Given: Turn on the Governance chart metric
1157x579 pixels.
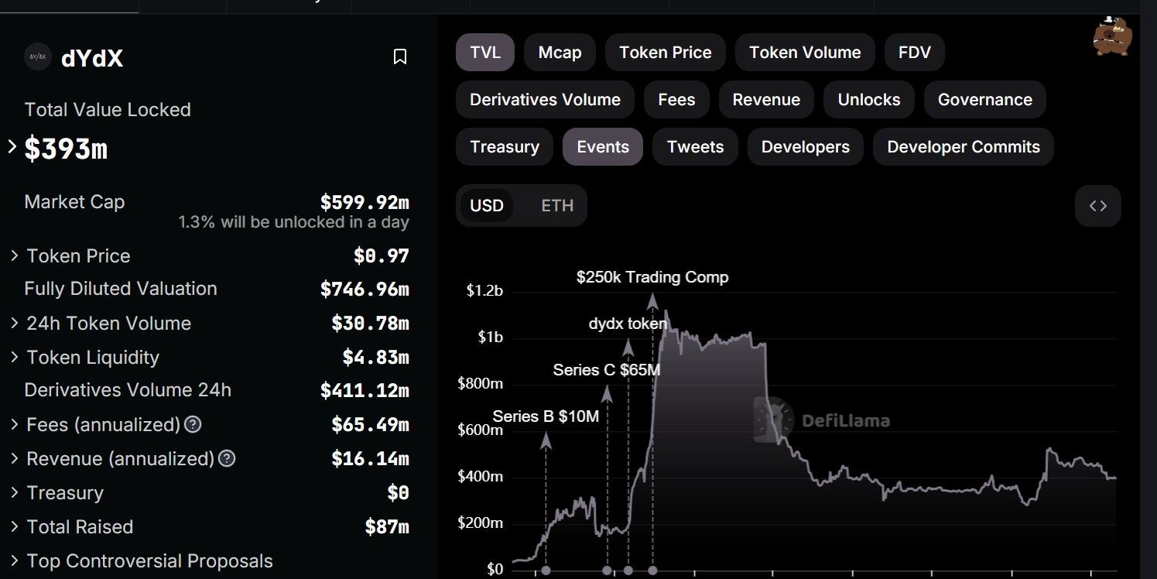Looking at the screenshot, I should tap(984, 100).
